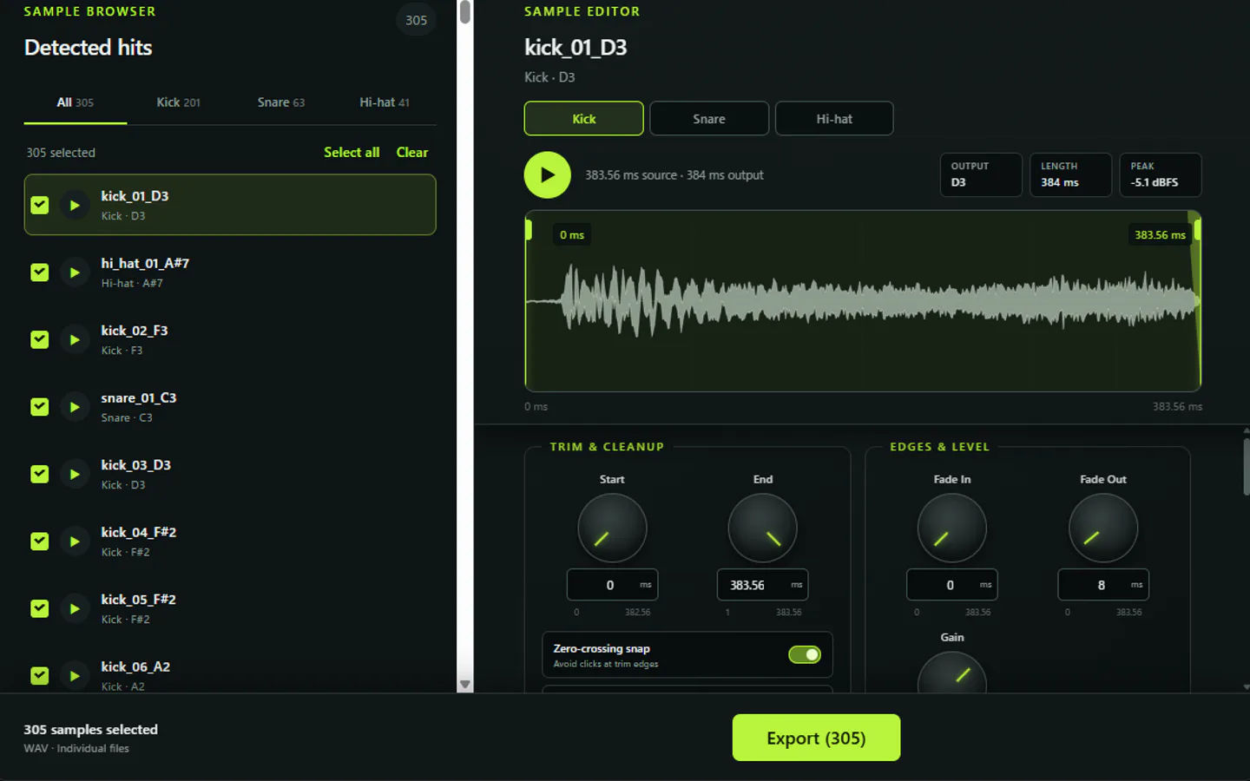
Task: Select the hi_hat_01_A#7 row name
Action: 145,264
